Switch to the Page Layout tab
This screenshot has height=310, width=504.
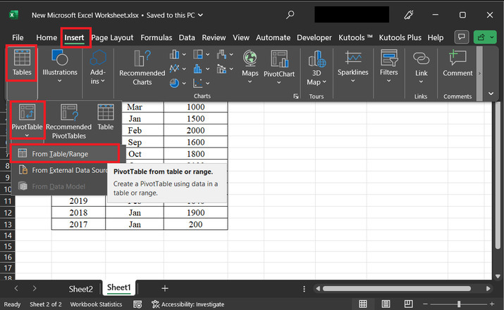pos(112,37)
